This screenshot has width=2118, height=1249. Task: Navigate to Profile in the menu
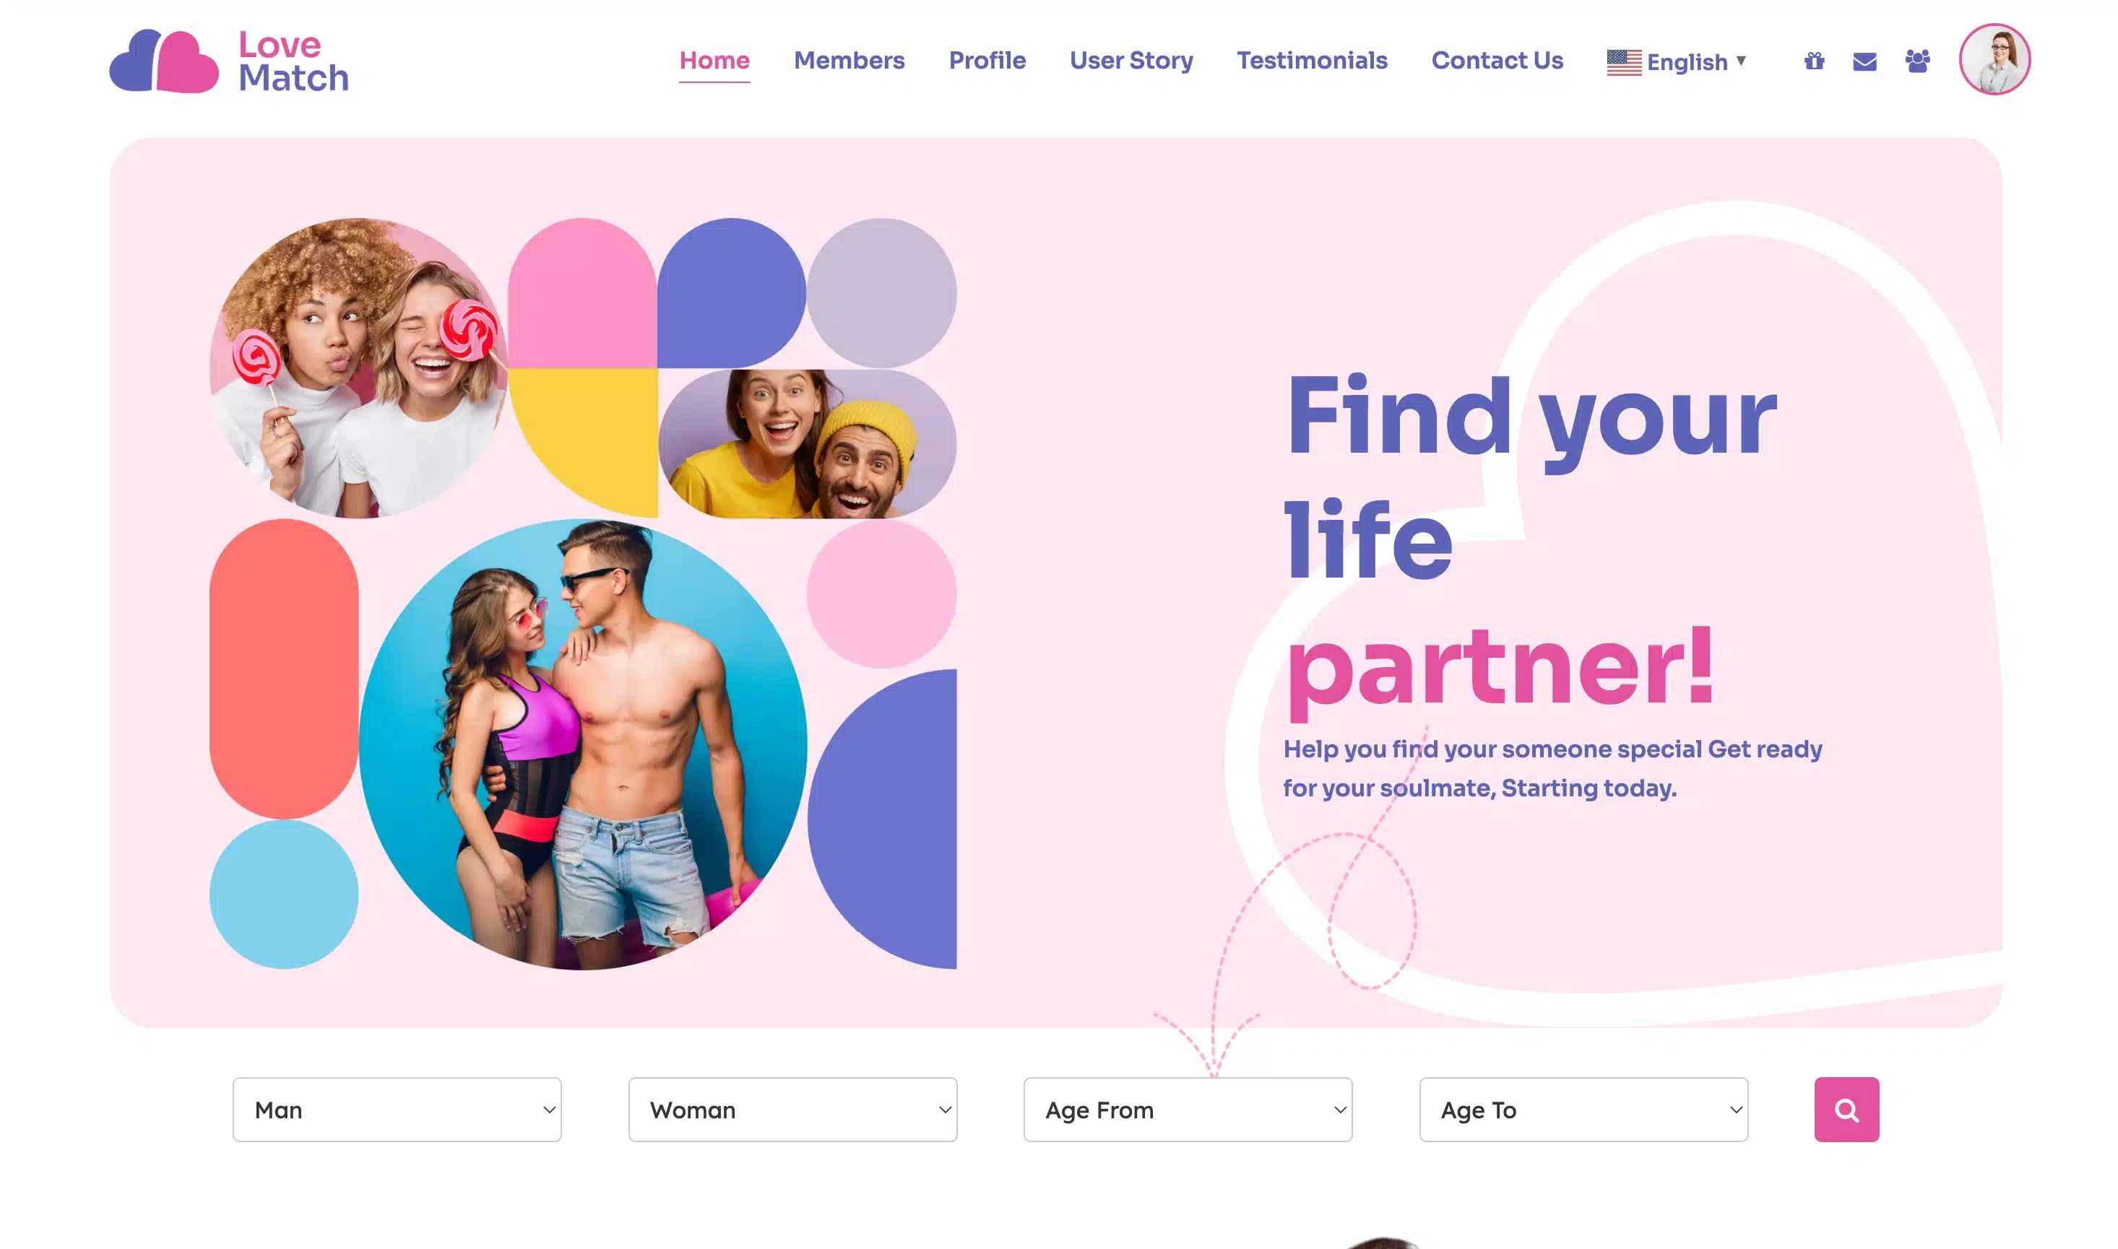click(987, 61)
